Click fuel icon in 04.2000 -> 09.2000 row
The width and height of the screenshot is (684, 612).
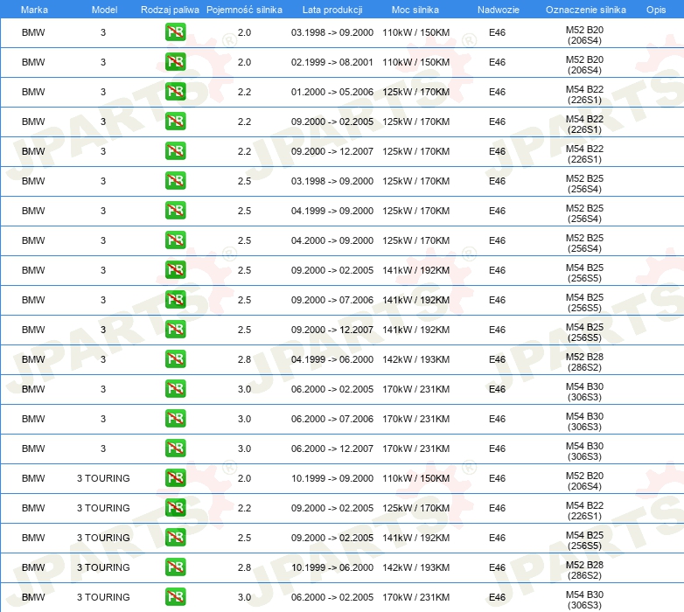175,240
